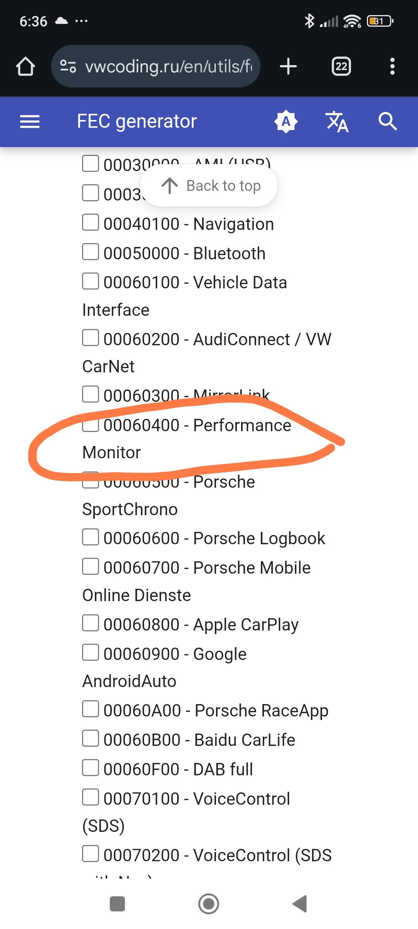Open the browser three-dot menu
This screenshot has width=418, height=929.
tap(392, 66)
